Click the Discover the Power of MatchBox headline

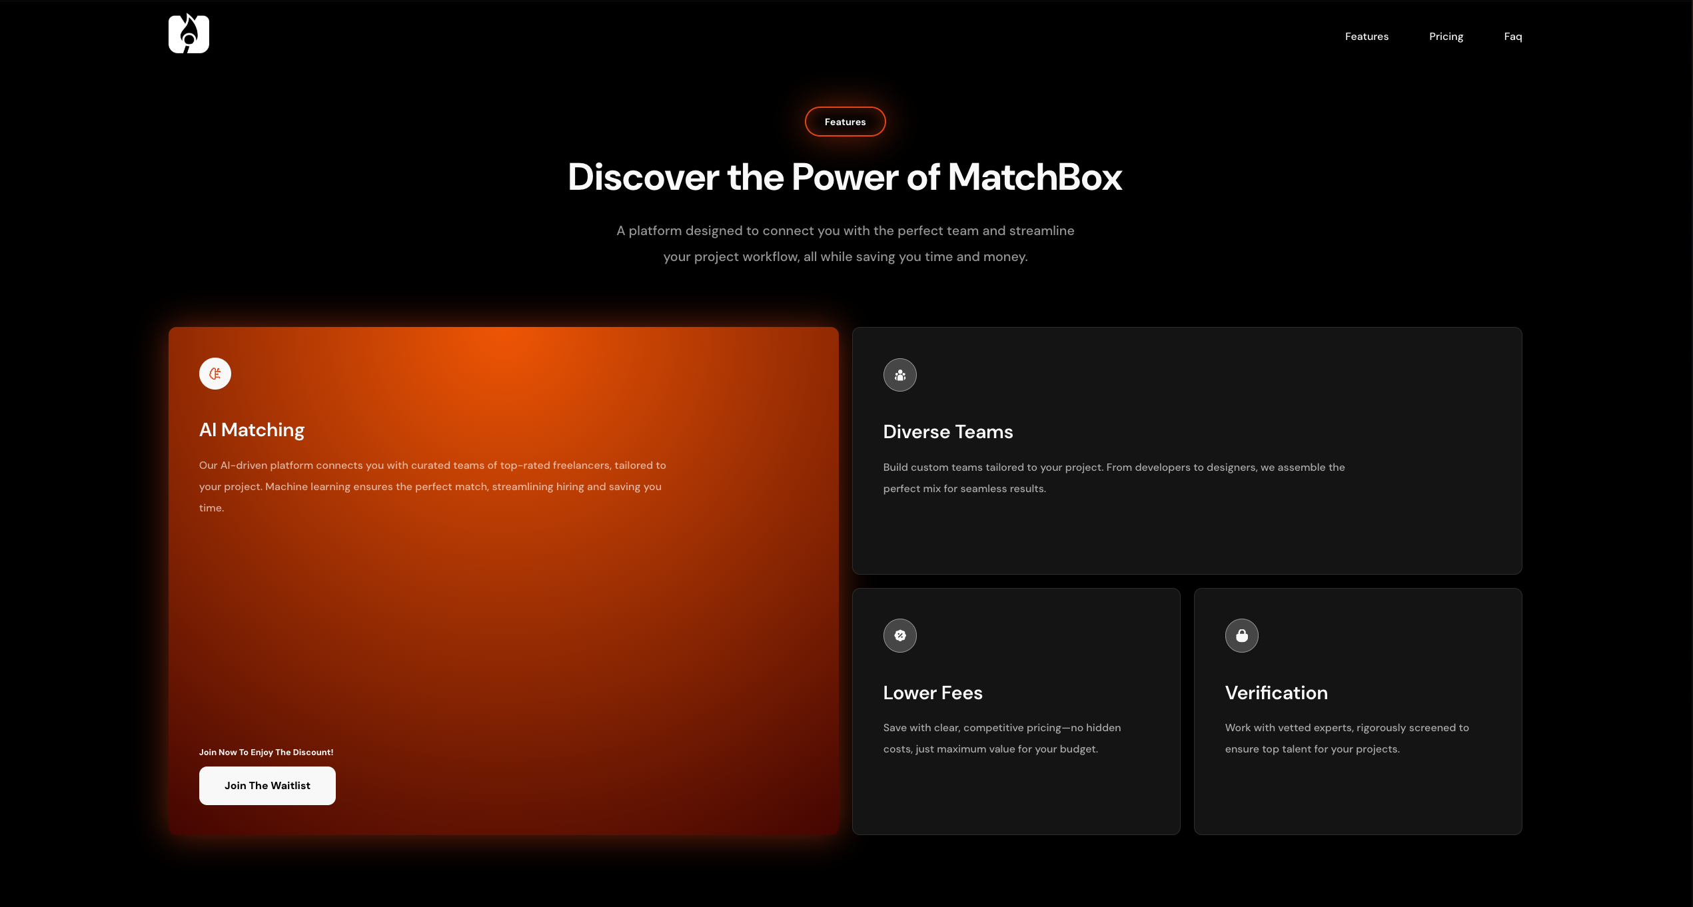coord(845,177)
